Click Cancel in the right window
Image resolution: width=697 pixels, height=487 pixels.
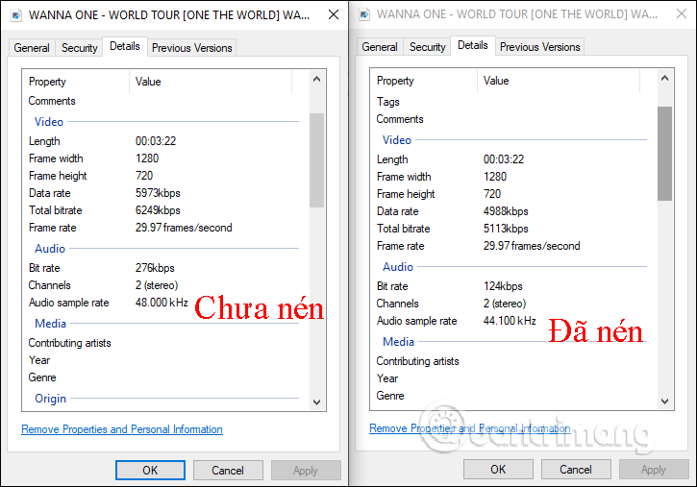(x=576, y=470)
